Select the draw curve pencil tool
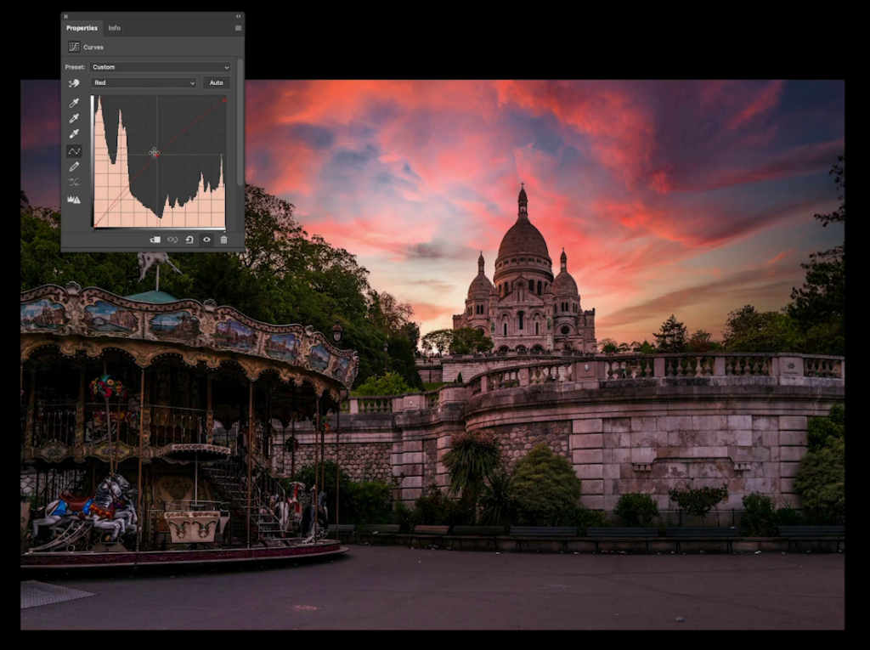The height and width of the screenshot is (650, 870). 74,167
